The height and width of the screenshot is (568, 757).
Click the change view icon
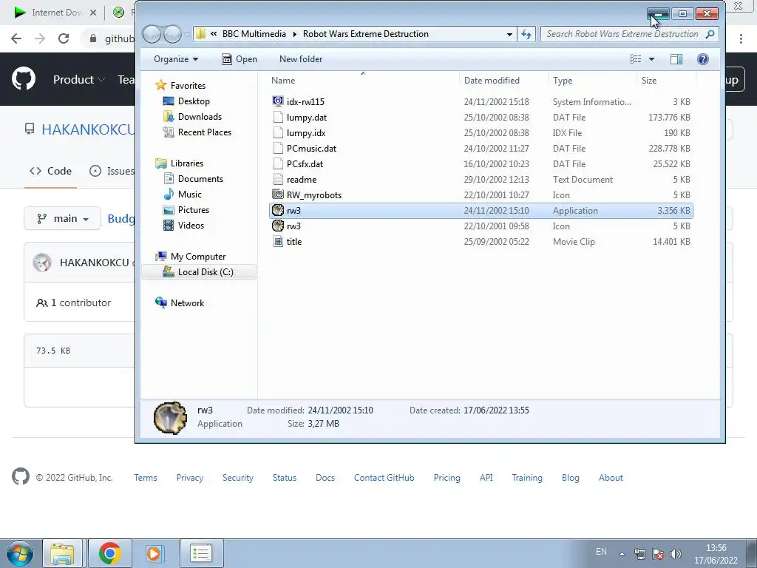coord(635,59)
